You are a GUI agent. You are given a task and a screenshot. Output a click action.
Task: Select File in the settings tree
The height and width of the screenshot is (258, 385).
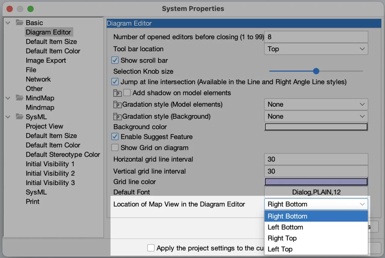[31, 70]
